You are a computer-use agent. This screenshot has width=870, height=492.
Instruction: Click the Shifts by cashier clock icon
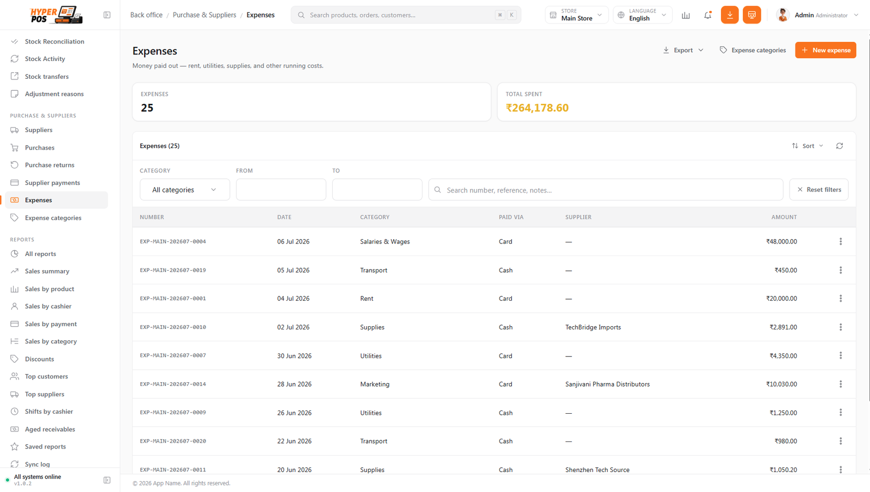15,412
